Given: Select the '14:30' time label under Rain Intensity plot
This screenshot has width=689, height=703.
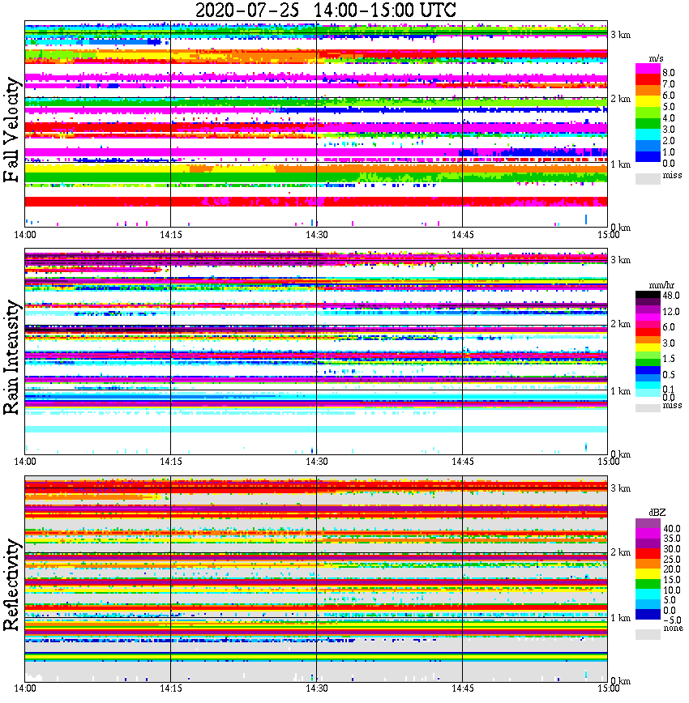Looking at the screenshot, I should pyautogui.click(x=317, y=462).
